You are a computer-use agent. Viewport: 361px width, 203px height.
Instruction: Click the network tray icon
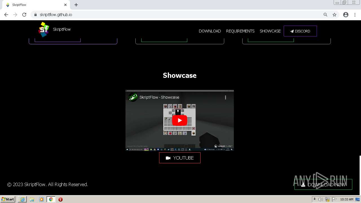click(x=327, y=199)
